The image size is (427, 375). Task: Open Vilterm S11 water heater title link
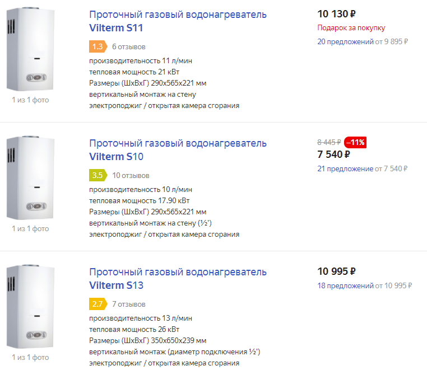tap(178, 21)
